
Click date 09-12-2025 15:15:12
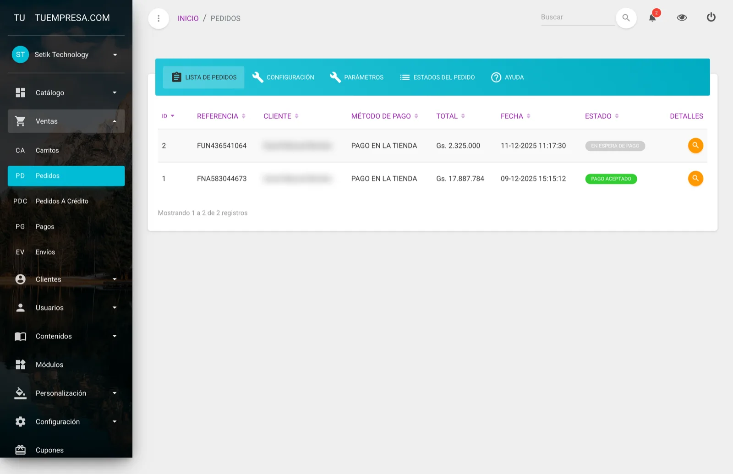[x=533, y=179]
